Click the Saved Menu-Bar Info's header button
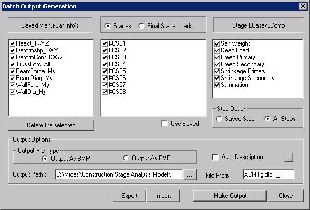The image size is (310, 210). coord(50,25)
